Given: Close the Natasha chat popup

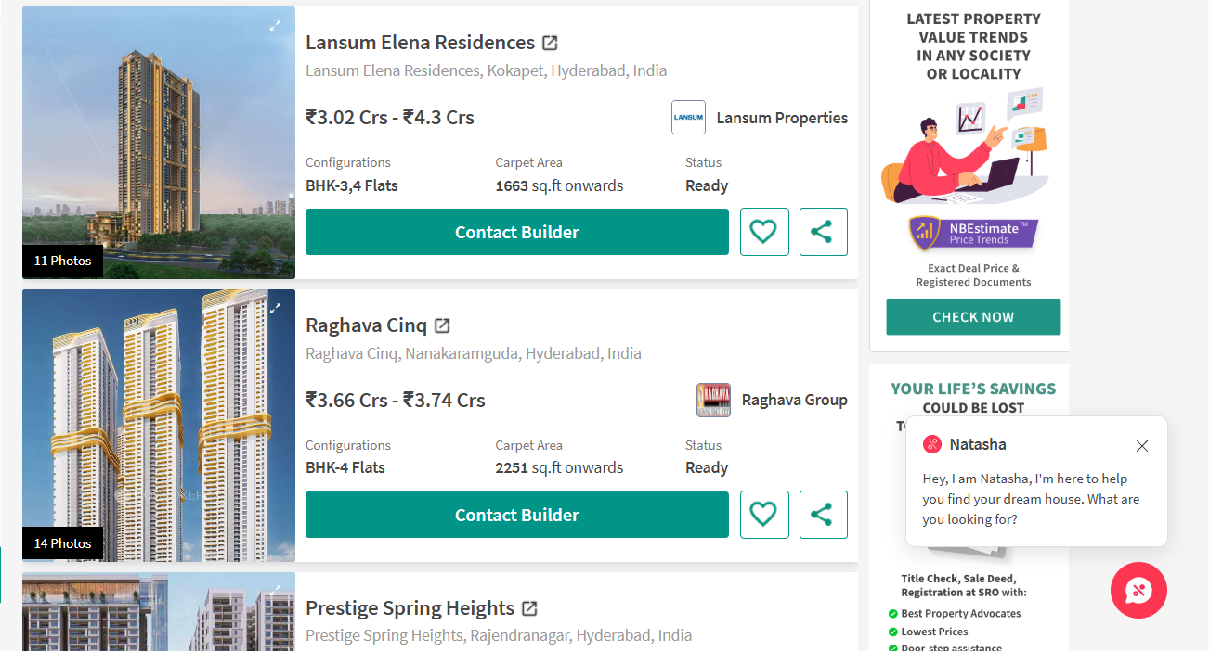Looking at the screenshot, I should pos(1142,446).
